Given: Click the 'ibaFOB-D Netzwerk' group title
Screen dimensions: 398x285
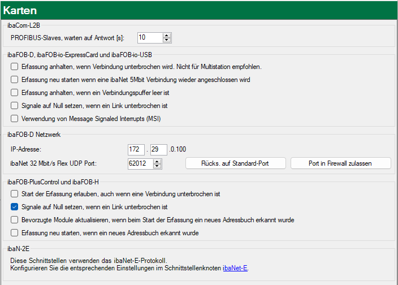Looking at the screenshot, I should pyautogui.click(x=34, y=135).
